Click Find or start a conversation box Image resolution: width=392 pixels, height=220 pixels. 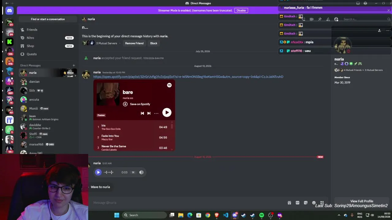coord(48,19)
